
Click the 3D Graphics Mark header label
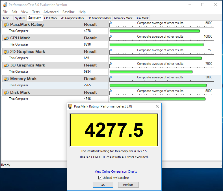click(28, 65)
